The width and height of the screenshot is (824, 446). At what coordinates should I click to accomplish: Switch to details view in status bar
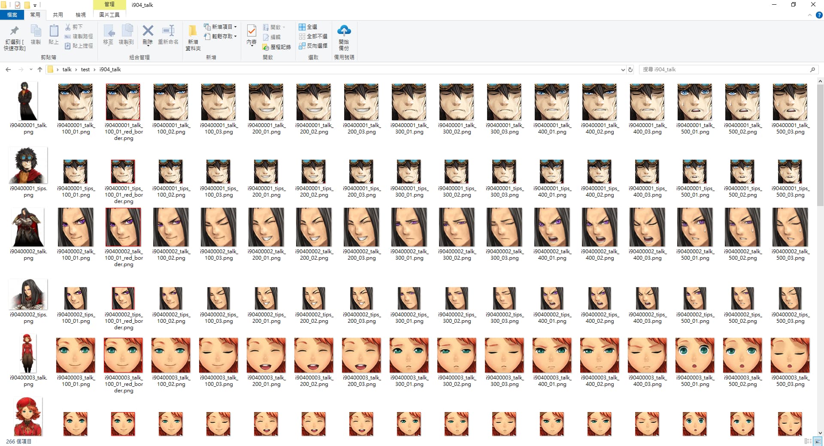point(808,441)
